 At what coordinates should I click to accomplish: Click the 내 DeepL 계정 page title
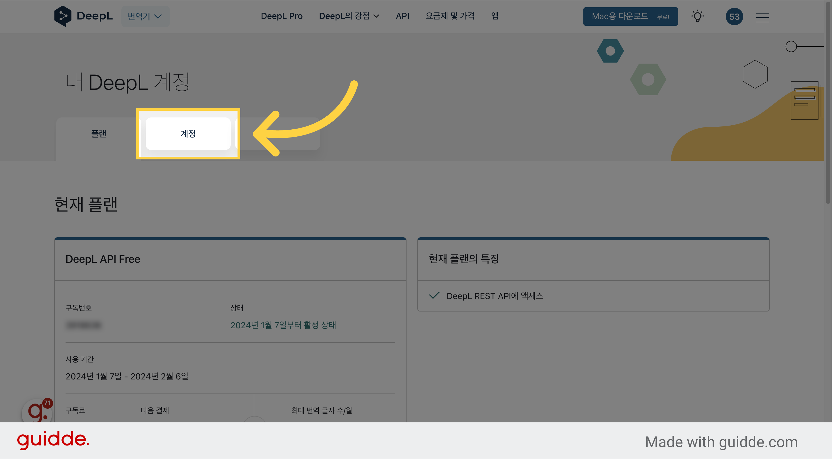[x=127, y=83]
